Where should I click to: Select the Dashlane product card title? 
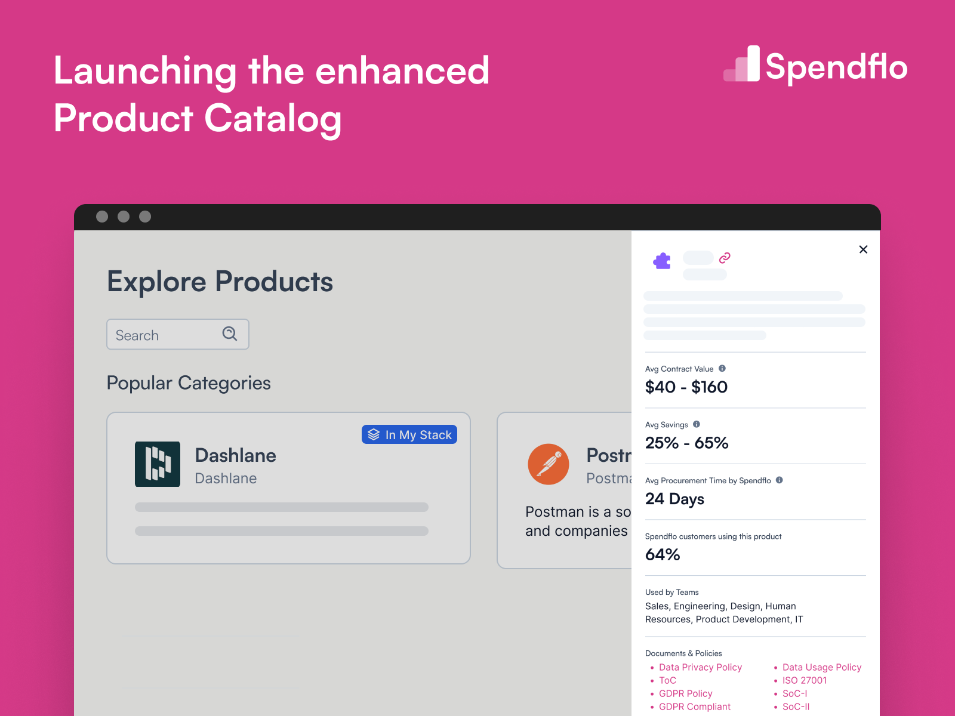click(236, 455)
